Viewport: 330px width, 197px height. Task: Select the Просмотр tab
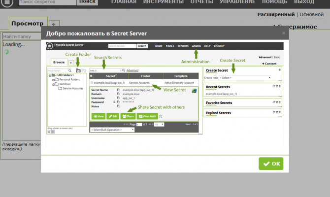(x=28, y=23)
